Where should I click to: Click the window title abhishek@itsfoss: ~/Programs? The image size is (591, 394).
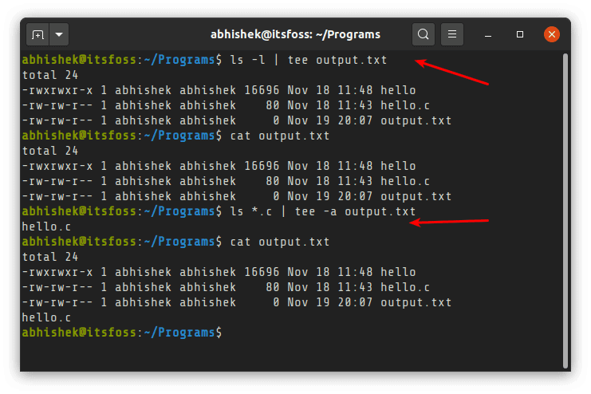pos(295,34)
